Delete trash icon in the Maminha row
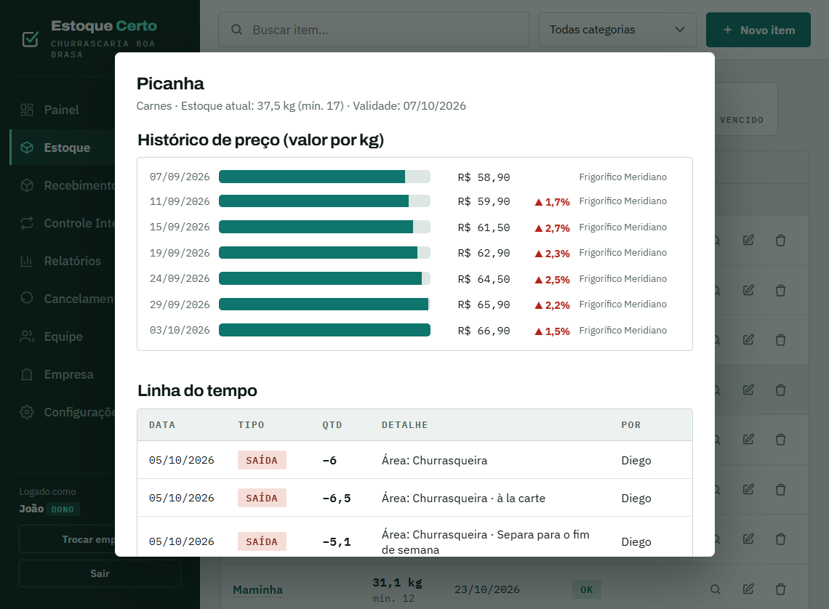The image size is (829, 609). point(780,589)
